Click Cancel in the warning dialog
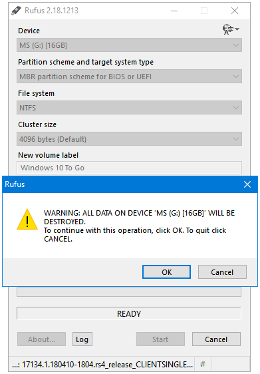 click(222, 272)
